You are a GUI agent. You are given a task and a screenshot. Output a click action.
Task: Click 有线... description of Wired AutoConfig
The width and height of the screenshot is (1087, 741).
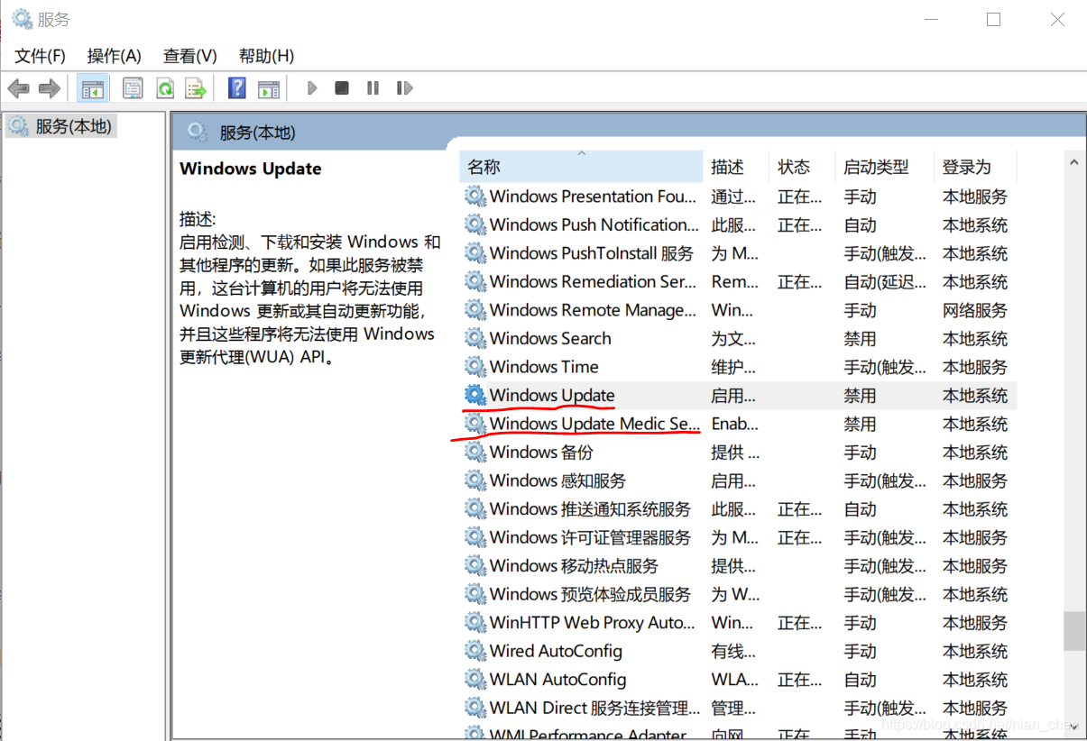(x=733, y=651)
